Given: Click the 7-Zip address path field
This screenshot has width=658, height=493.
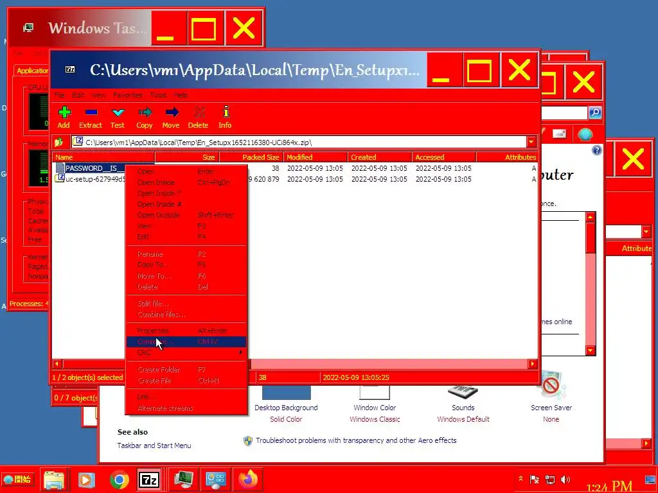Looking at the screenshot, I should coord(299,142).
